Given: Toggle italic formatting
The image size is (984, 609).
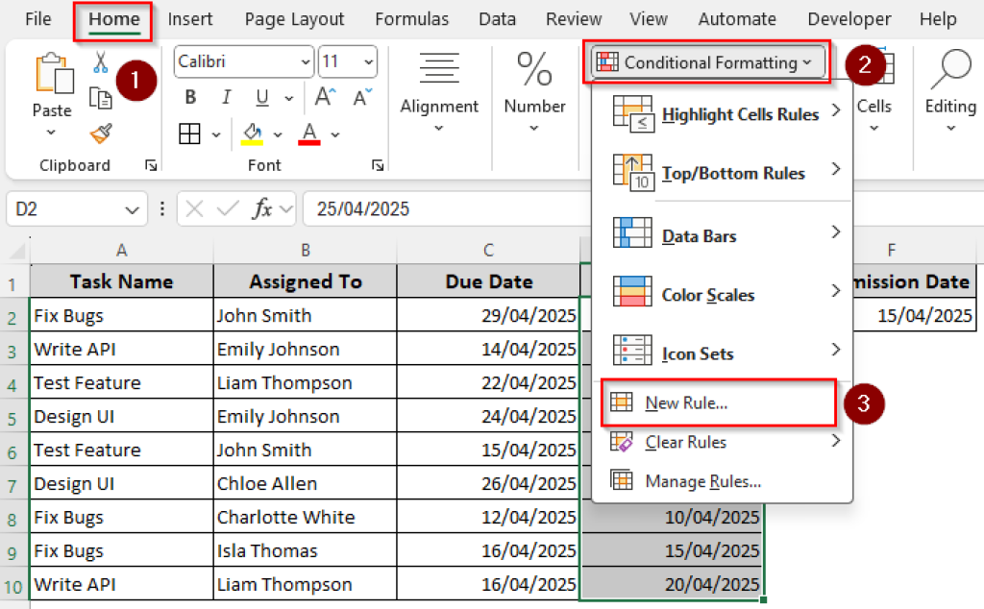Looking at the screenshot, I should click(225, 96).
